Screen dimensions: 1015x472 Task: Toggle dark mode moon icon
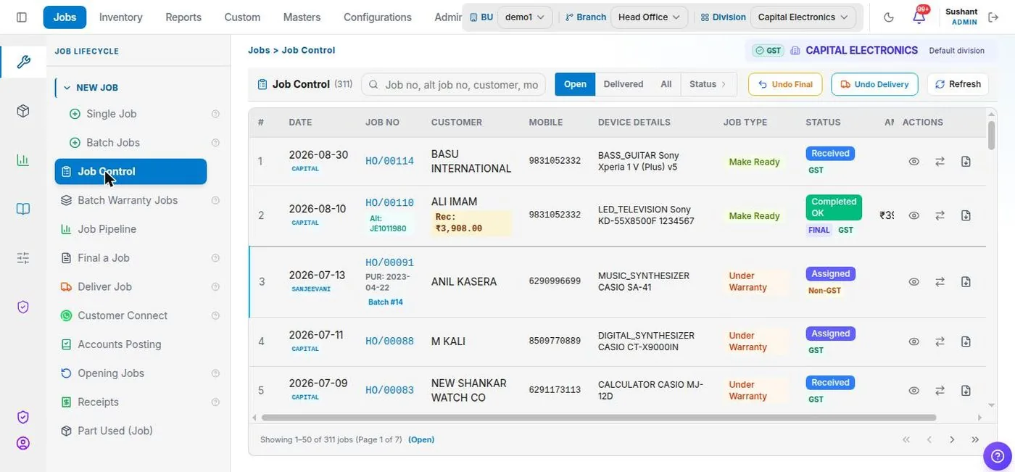[x=890, y=17]
